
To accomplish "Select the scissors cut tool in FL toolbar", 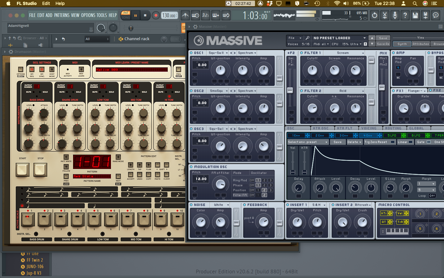I will (x=384, y=15).
